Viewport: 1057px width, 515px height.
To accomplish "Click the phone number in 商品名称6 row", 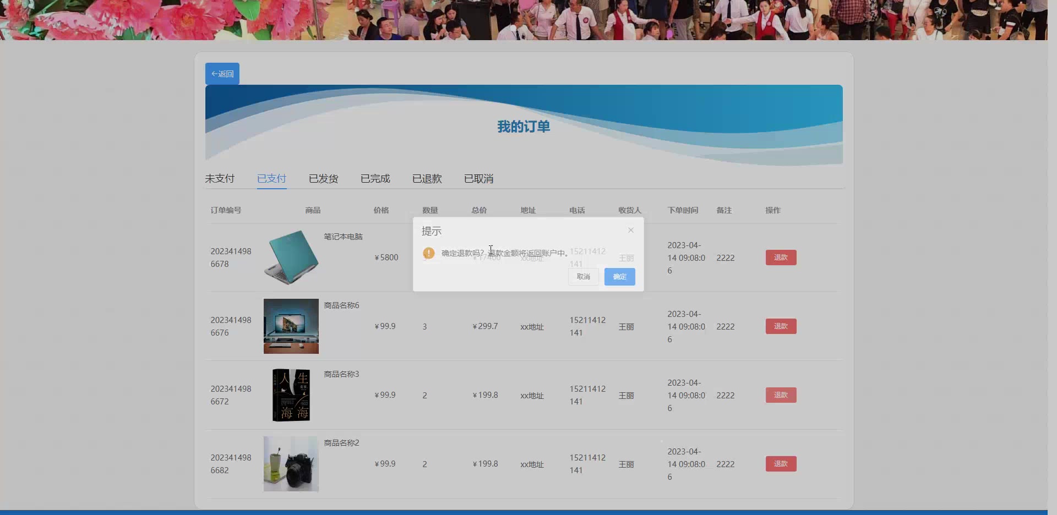I will pyautogui.click(x=587, y=326).
